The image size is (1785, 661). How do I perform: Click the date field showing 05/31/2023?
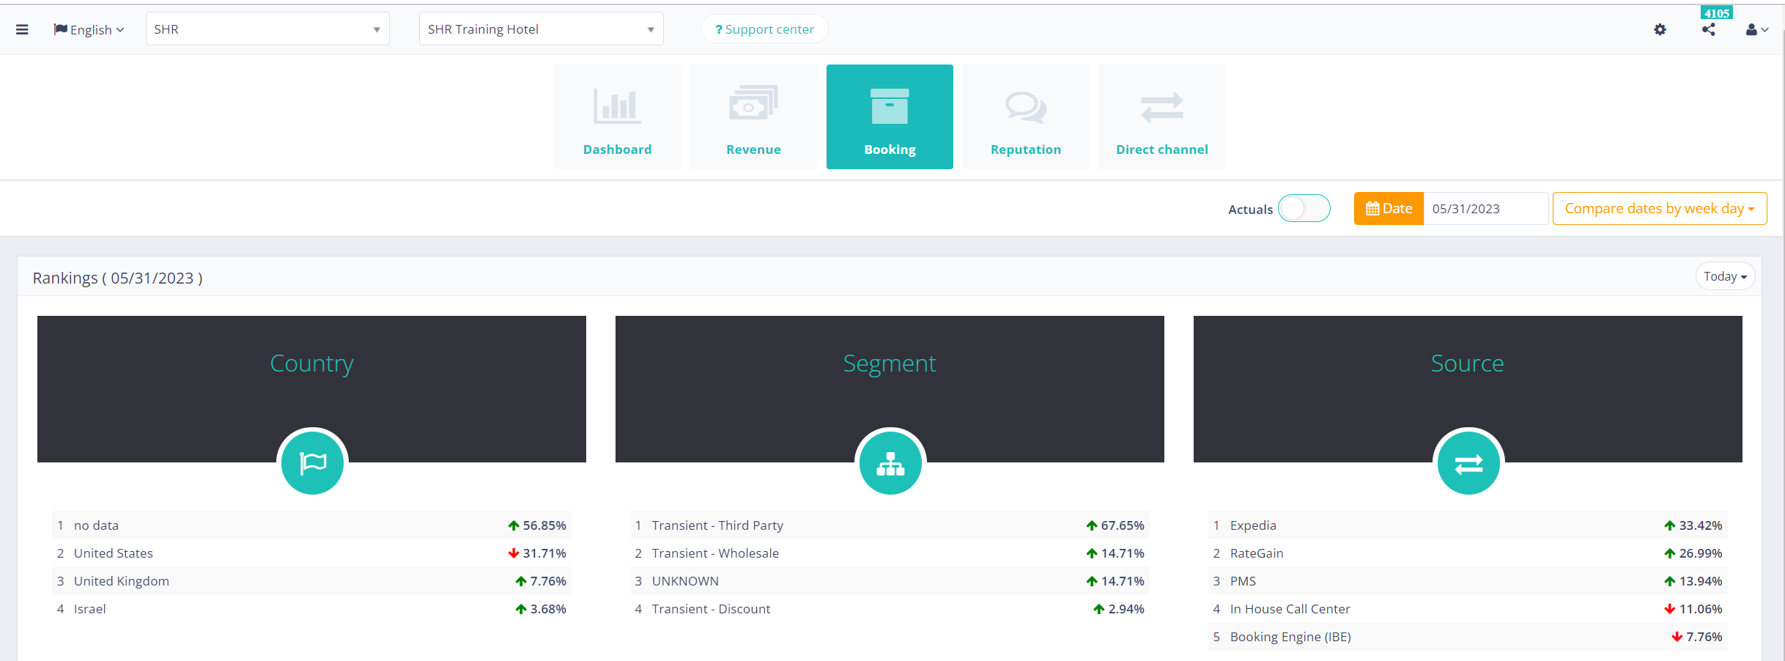pos(1485,208)
